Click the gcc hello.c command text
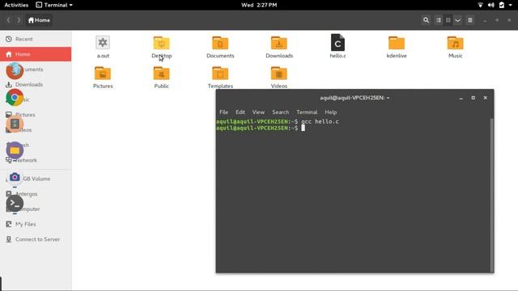 (320, 121)
